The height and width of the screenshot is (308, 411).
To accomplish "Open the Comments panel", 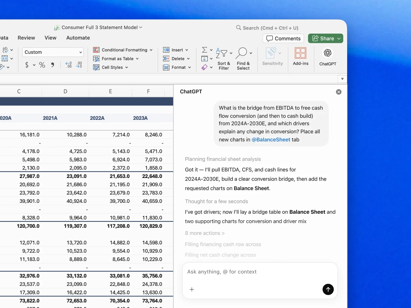I will [x=283, y=38].
